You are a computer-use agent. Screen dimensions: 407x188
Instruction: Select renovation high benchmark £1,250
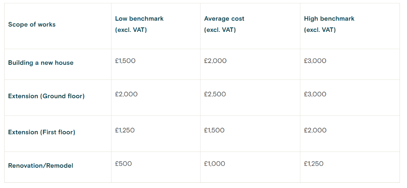[314, 164]
